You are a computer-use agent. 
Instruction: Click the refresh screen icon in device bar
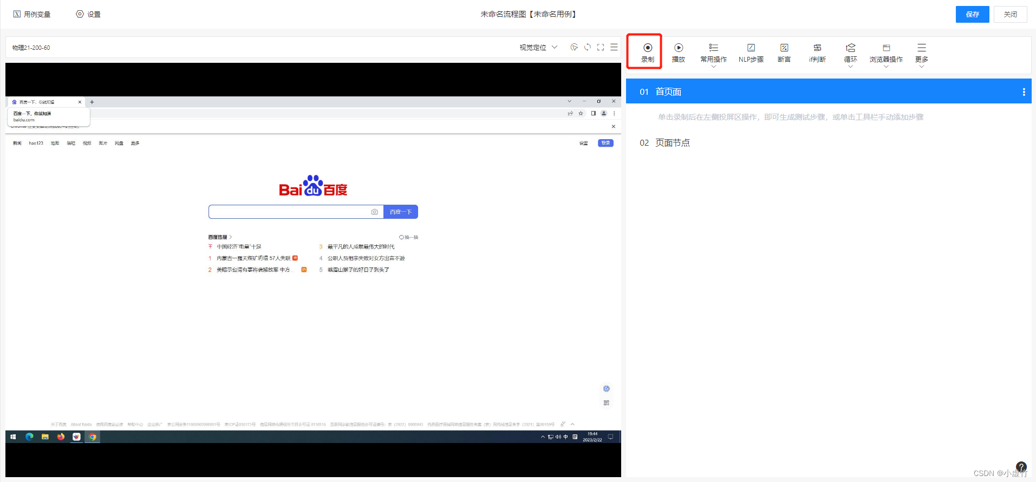588,47
